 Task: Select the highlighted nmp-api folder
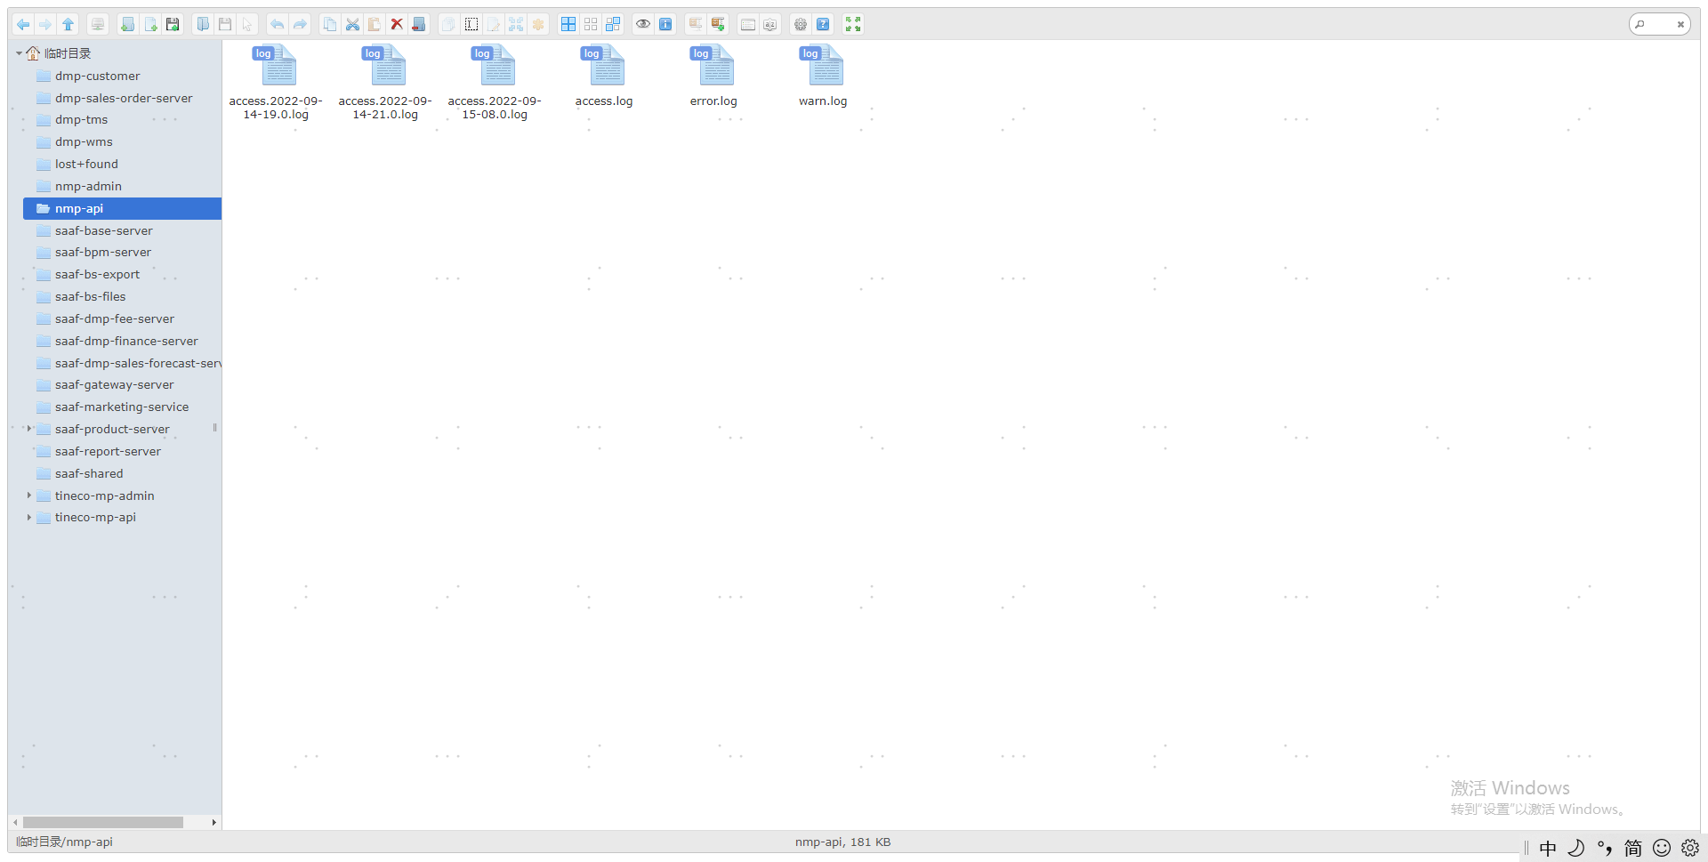pos(122,208)
